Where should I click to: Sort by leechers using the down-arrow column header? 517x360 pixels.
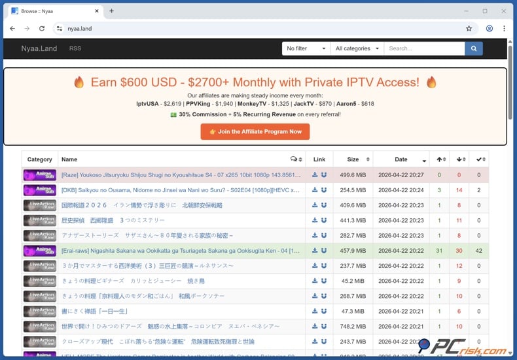pyautogui.click(x=460, y=159)
